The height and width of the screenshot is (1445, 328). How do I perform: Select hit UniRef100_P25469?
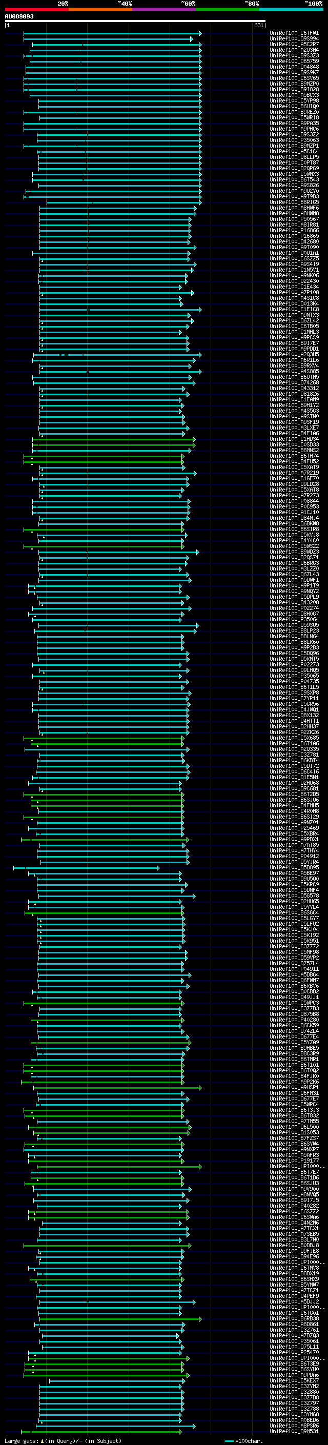pyautogui.click(x=294, y=828)
